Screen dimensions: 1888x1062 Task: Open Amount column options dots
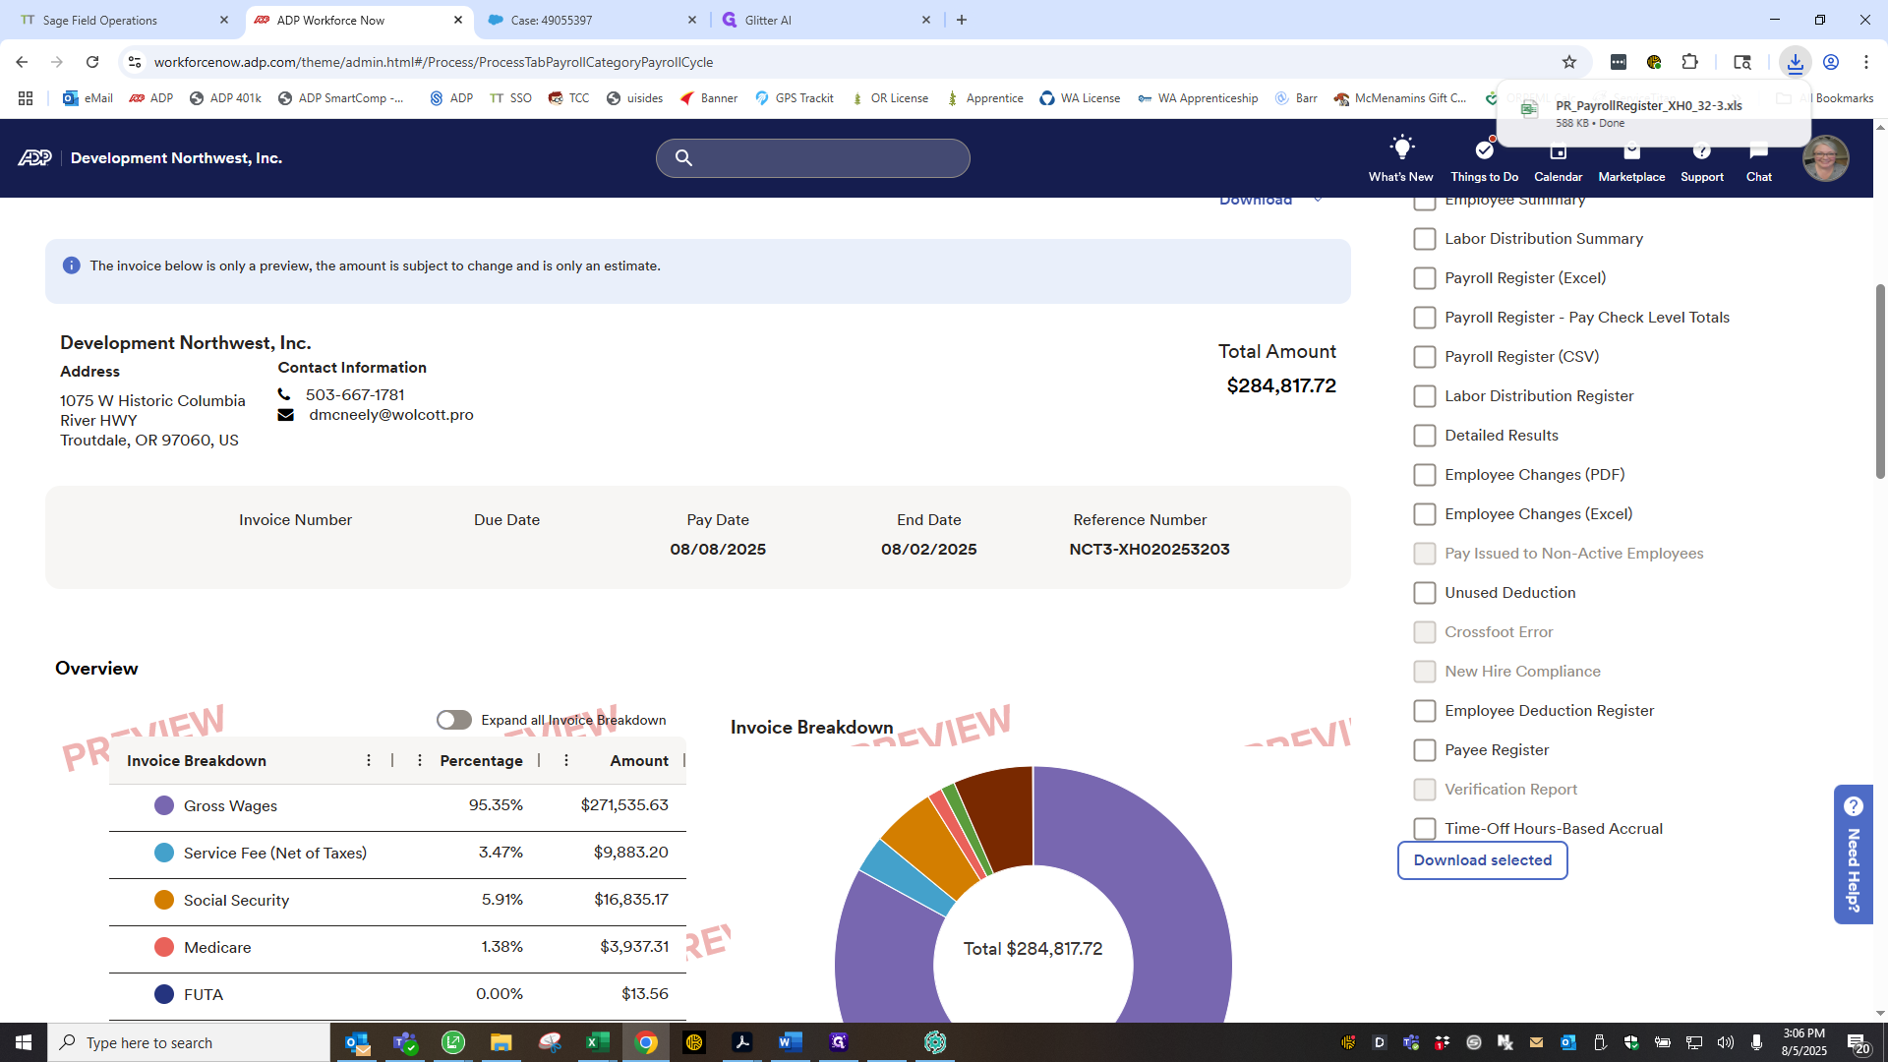566,760
